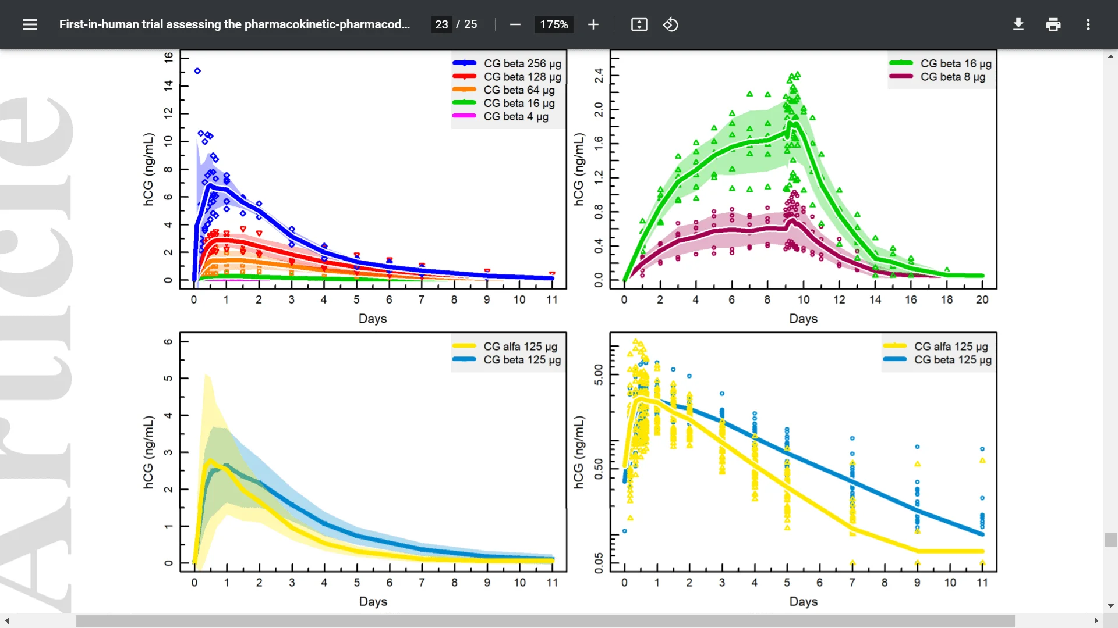Click 'hCG (ng/mL)' axis label of top-left chart

point(148,169)
